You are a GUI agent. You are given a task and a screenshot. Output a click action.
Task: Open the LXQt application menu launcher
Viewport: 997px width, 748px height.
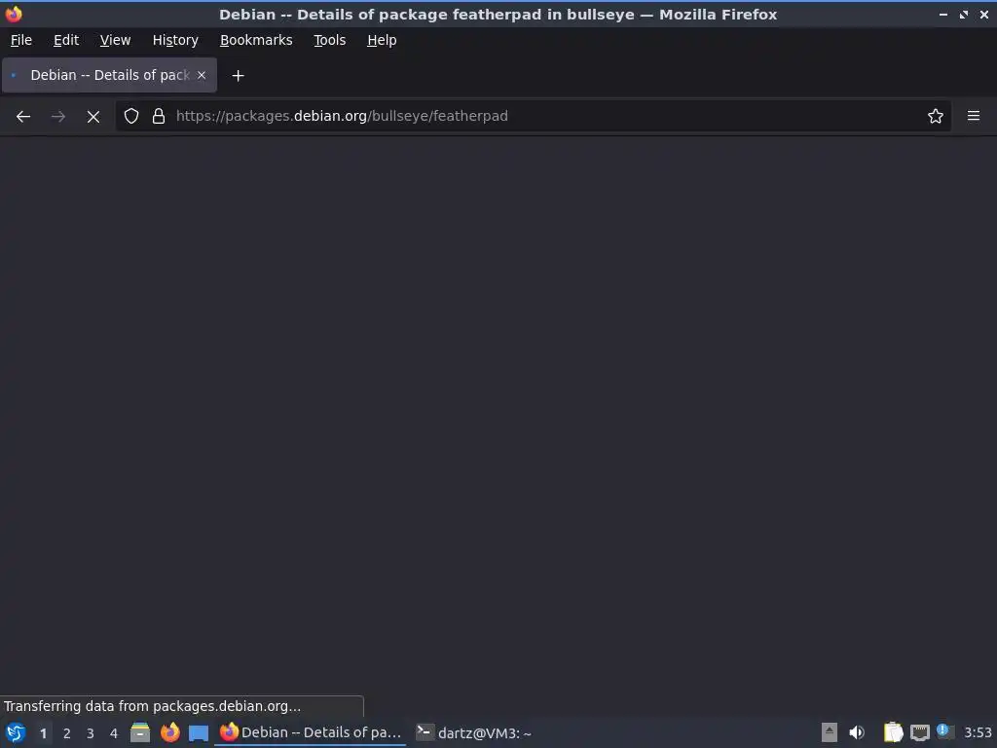[x=16, y=732]
